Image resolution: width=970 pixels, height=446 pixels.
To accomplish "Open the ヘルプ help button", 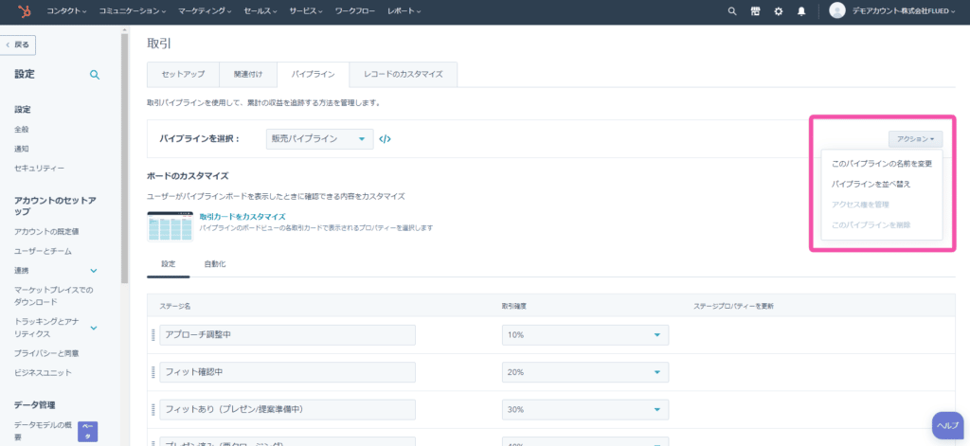I will (947, 425).
